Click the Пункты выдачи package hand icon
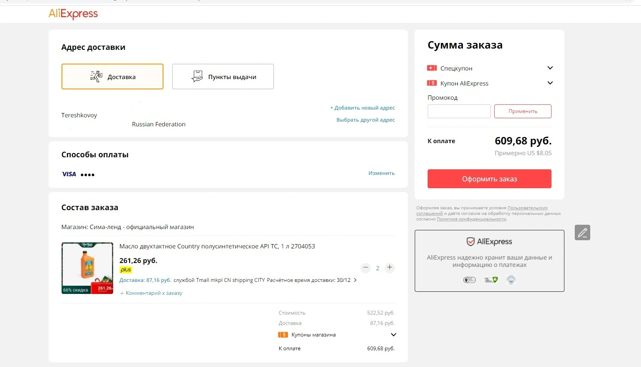This screenshot has width=641, height=367. click(197, 76)
